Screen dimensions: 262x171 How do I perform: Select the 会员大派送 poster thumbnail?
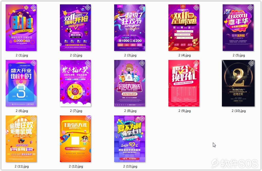[x=130, y=83]
